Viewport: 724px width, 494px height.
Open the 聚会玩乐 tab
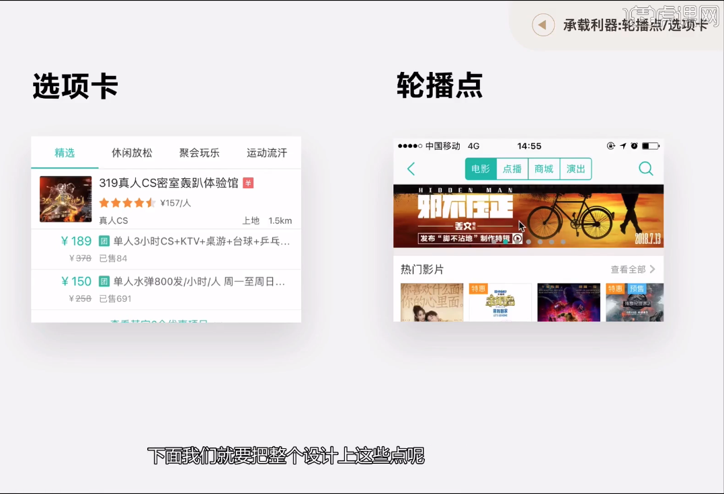point(200,153)
